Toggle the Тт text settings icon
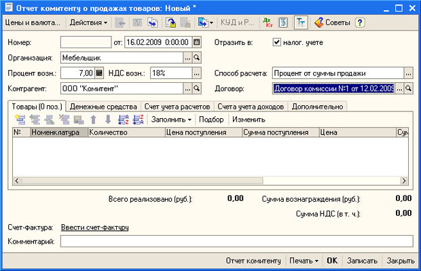 pos(301,22)
